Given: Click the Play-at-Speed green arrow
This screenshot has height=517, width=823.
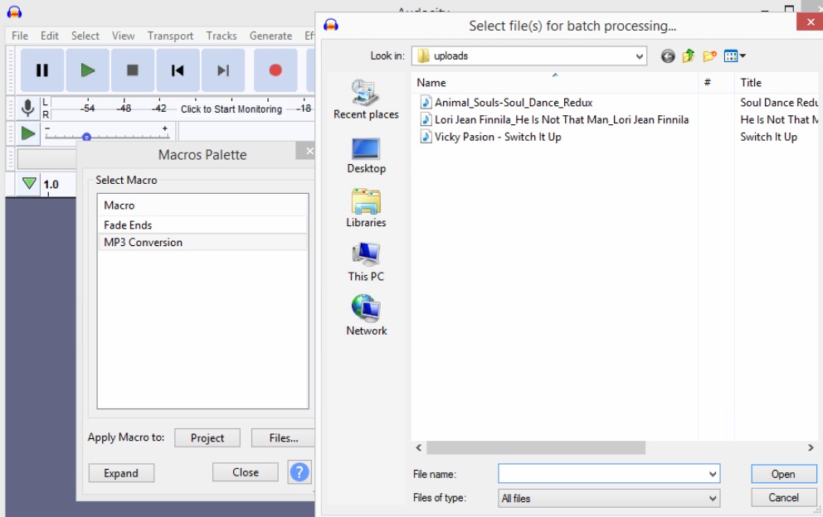Looking at the screenshot, I should (x=28, y=133).
